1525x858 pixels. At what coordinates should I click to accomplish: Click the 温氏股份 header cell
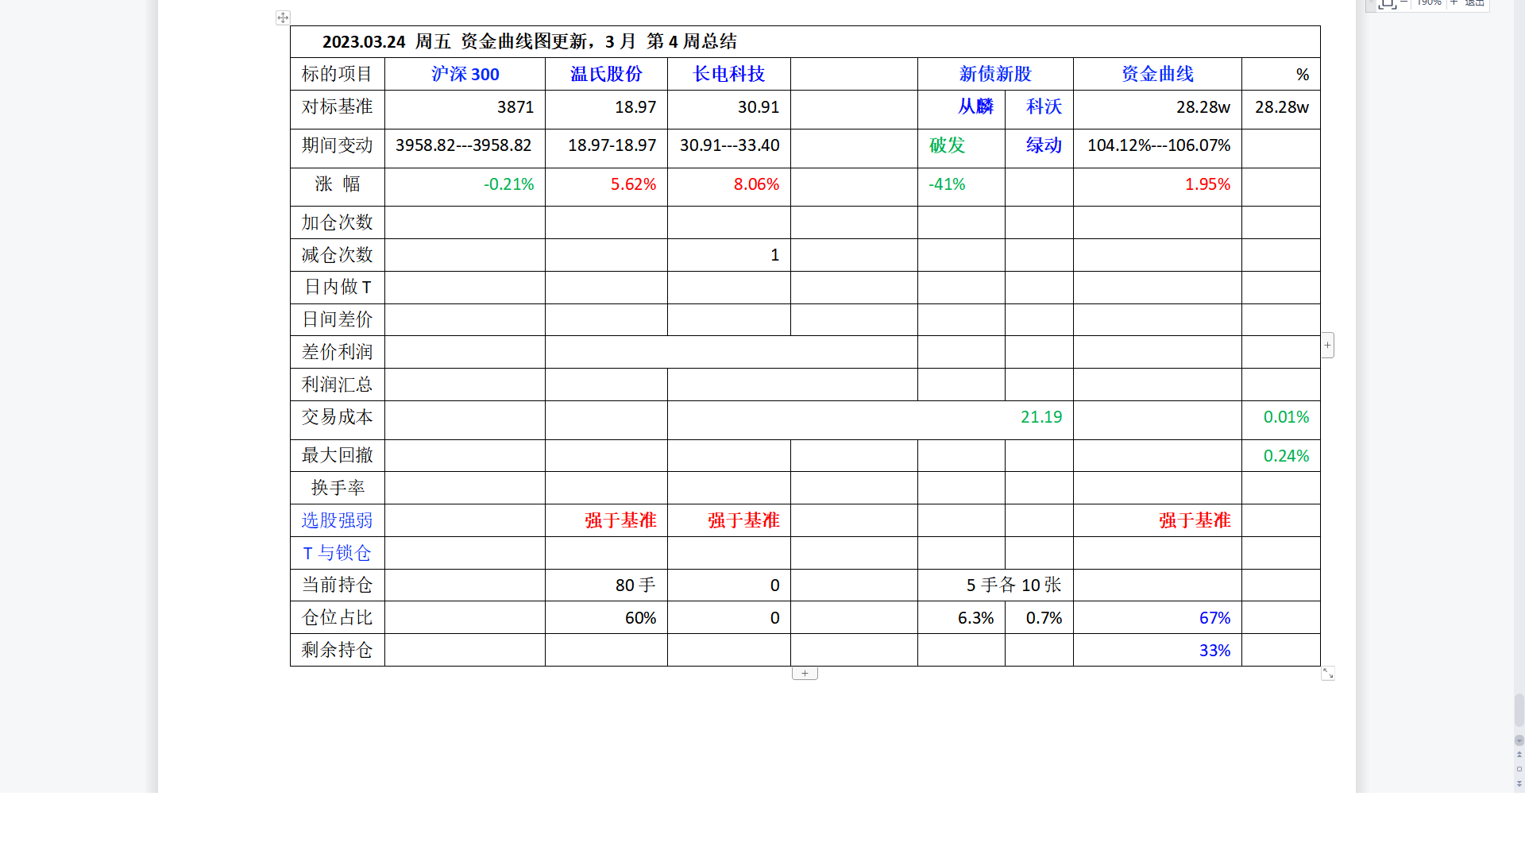tap(606, 74)
